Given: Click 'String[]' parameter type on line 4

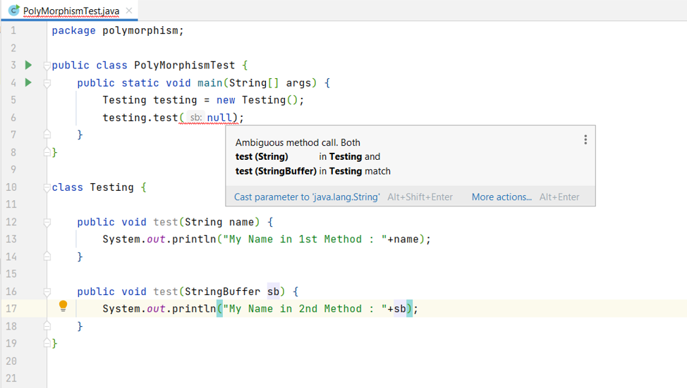Looking at the screenshot, I should (254, 82).
